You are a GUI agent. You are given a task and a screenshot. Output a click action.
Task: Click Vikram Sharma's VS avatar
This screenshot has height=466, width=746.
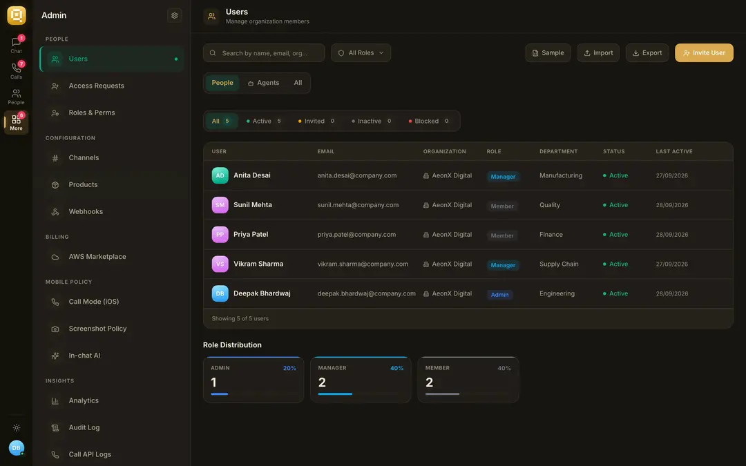[x=220, y=264]
